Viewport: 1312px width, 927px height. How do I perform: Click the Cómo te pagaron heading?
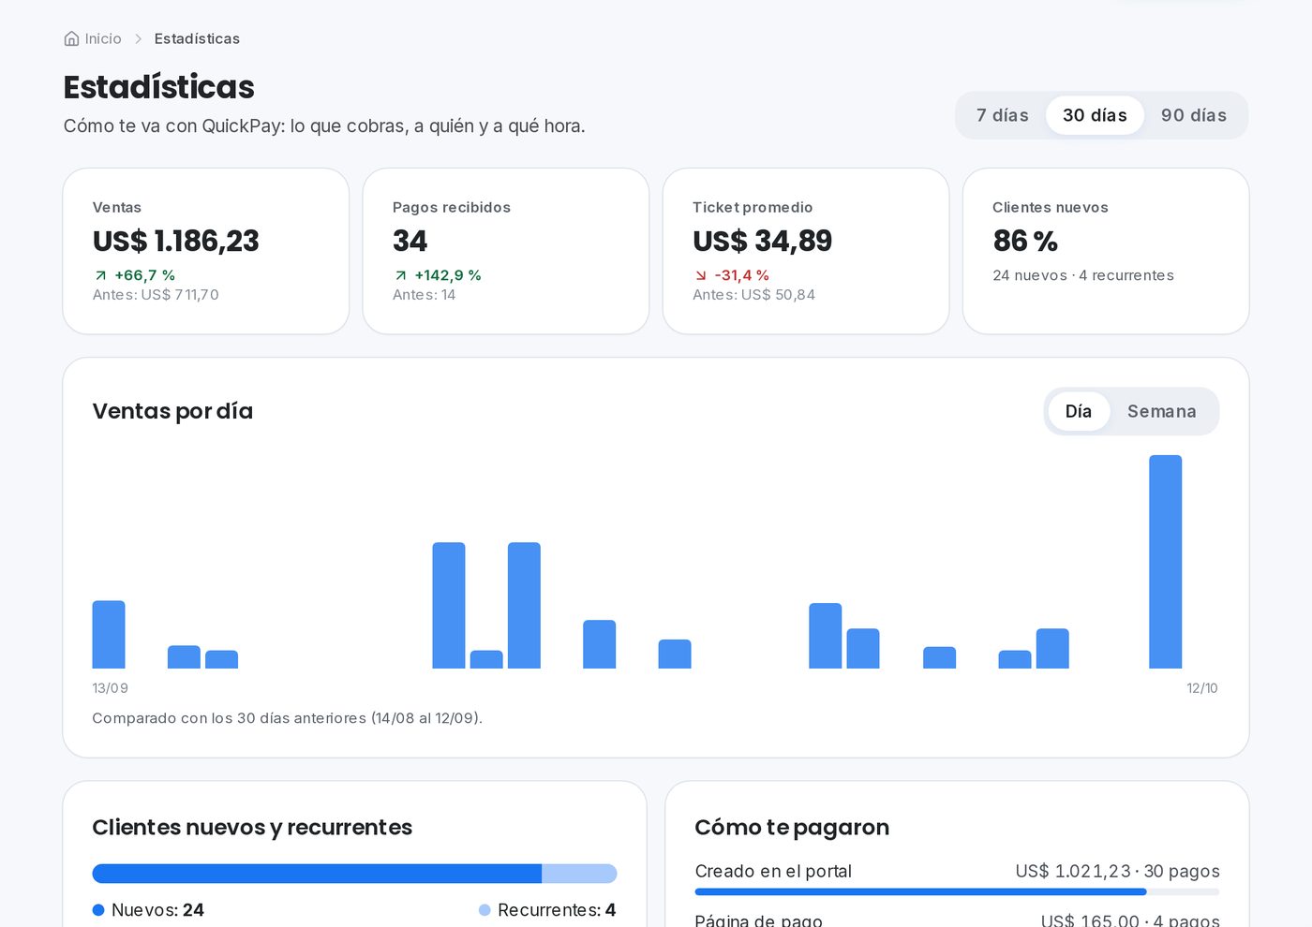point(792,828)
